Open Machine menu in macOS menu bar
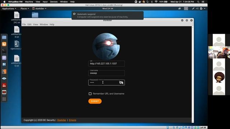The height and width of the screenshot is (129, 230). tap(29, 2)
